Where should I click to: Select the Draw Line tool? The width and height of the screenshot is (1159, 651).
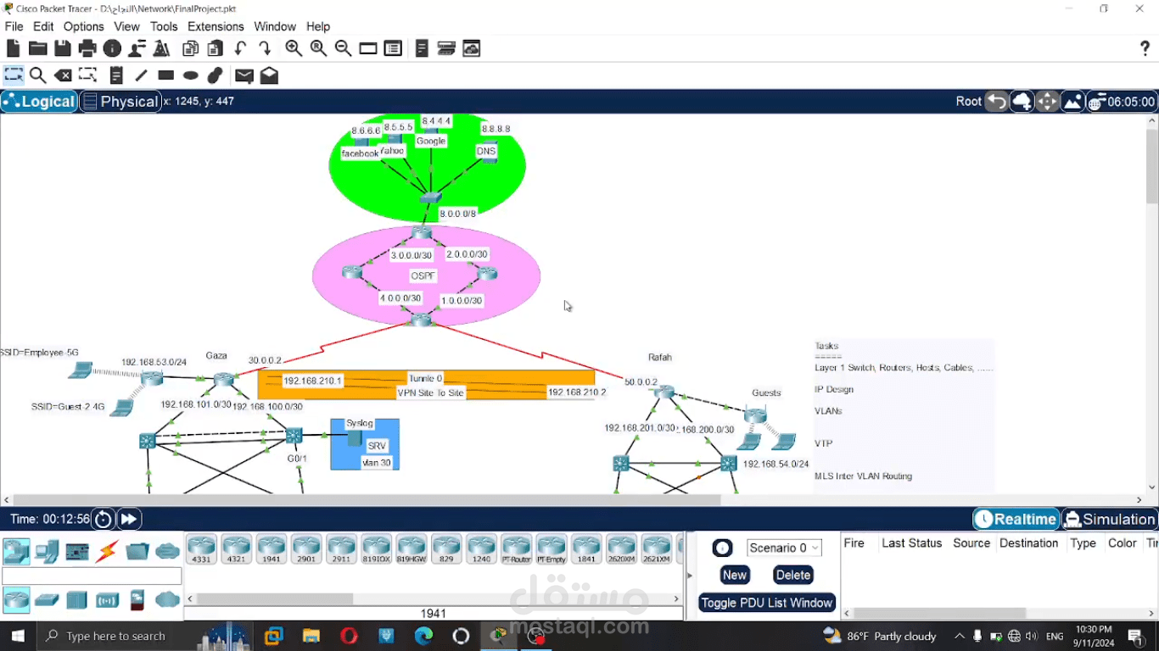141,75
